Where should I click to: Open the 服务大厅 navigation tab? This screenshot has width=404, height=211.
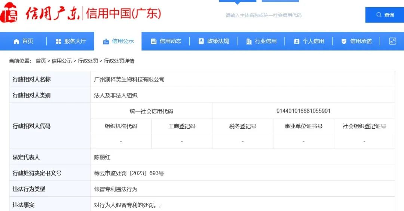click(71, 41)
